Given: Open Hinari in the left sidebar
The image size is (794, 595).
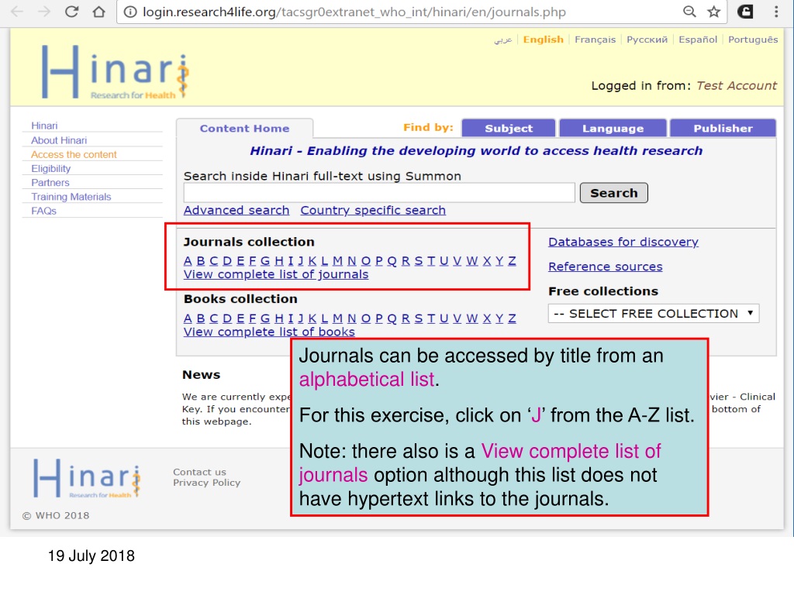Looking at the screenshot, I should click(x=44, y=126).
